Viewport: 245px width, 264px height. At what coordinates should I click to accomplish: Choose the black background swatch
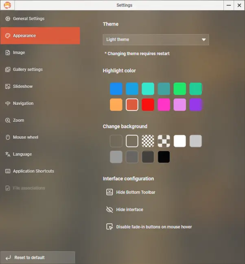click(164, 157)
